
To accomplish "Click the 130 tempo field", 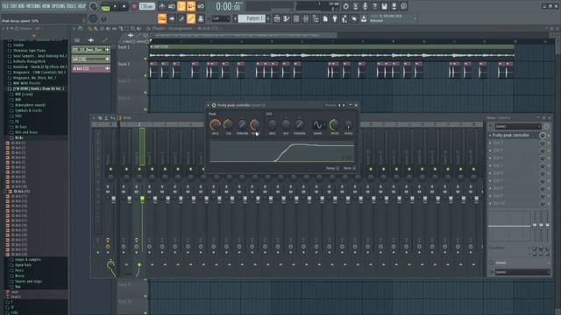I will tap(146, 6).
